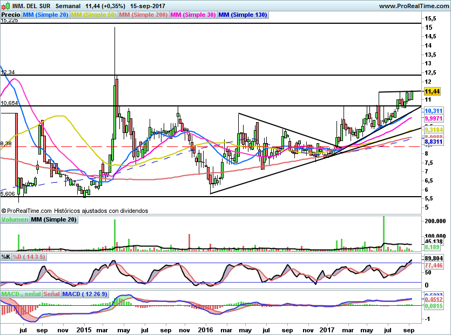
Task: Click the magenta 9,9971 value tag
Action: [434, 118]
